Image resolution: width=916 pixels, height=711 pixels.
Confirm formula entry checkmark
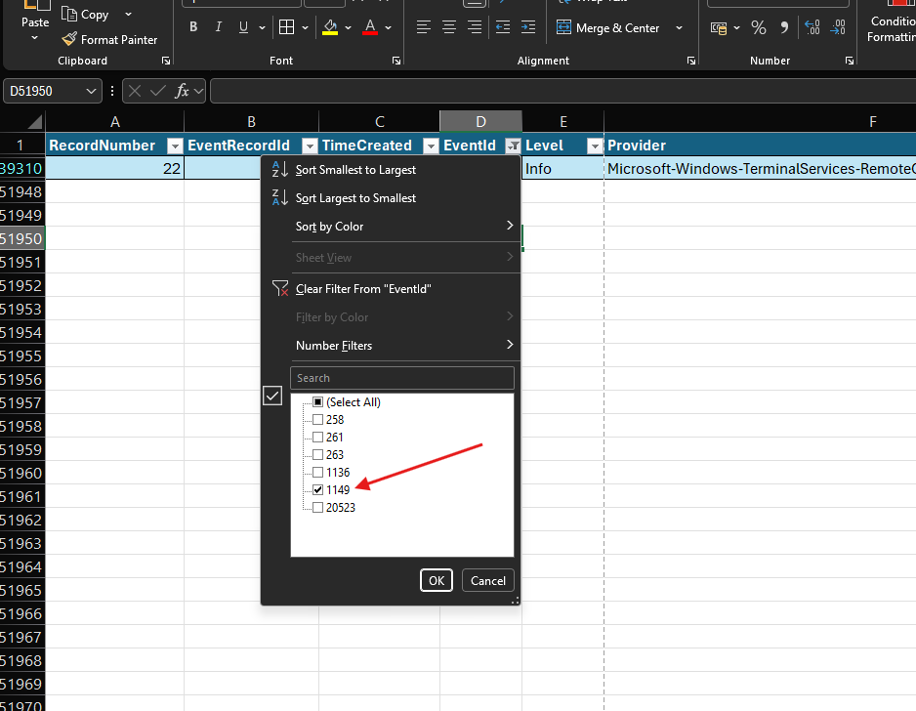click(x=158, y=91)
